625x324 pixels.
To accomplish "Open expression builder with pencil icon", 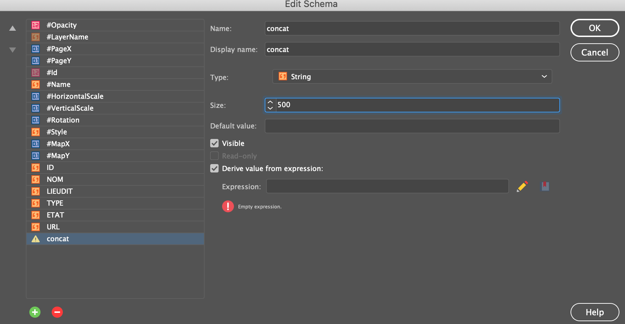I will [x=522, y=186].
